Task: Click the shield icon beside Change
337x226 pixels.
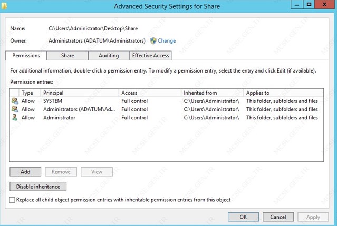Action: tap(153, 40)
